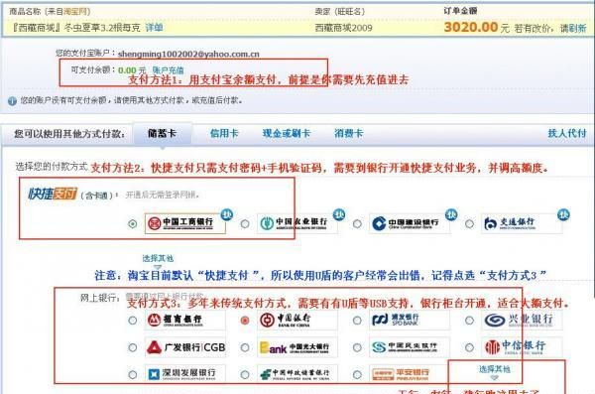Click the 中信银行 logo

point(522,347)
